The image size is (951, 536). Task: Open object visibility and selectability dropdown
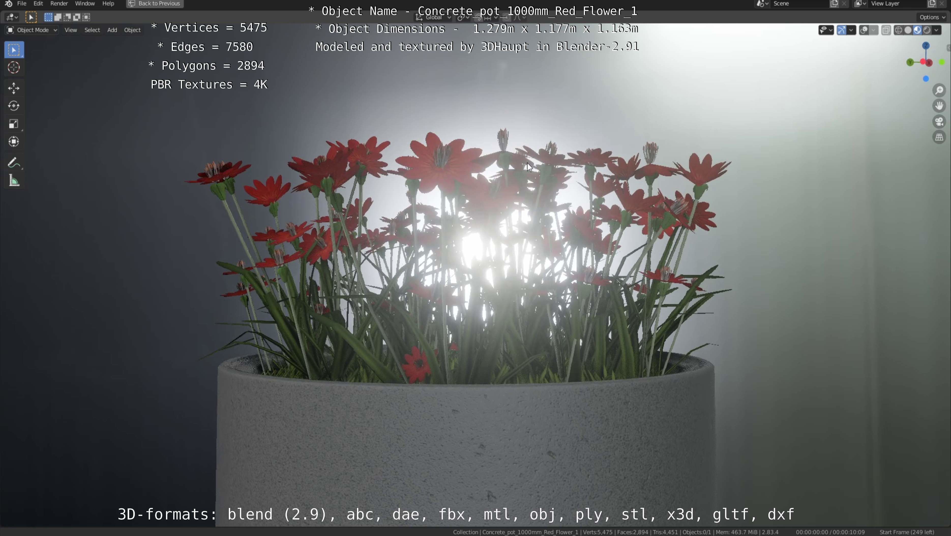click(x=826, y=30)
